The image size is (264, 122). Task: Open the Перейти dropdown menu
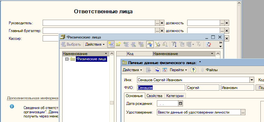[x=178, y=70]
